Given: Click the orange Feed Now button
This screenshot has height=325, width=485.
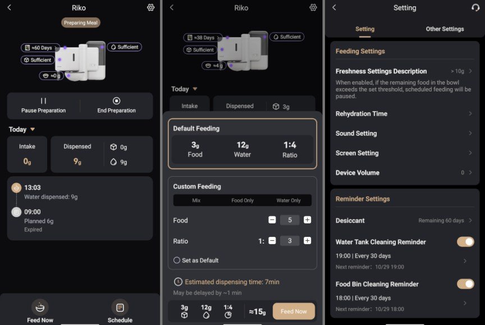Looking at the screenshot, I should [294, 311].
